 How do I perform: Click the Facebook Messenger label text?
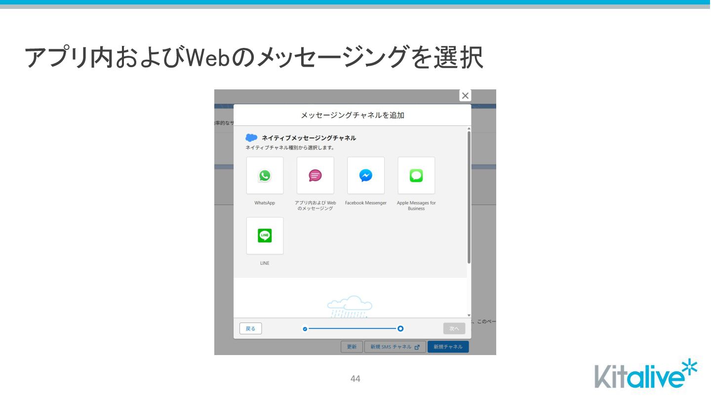(366, 203)
